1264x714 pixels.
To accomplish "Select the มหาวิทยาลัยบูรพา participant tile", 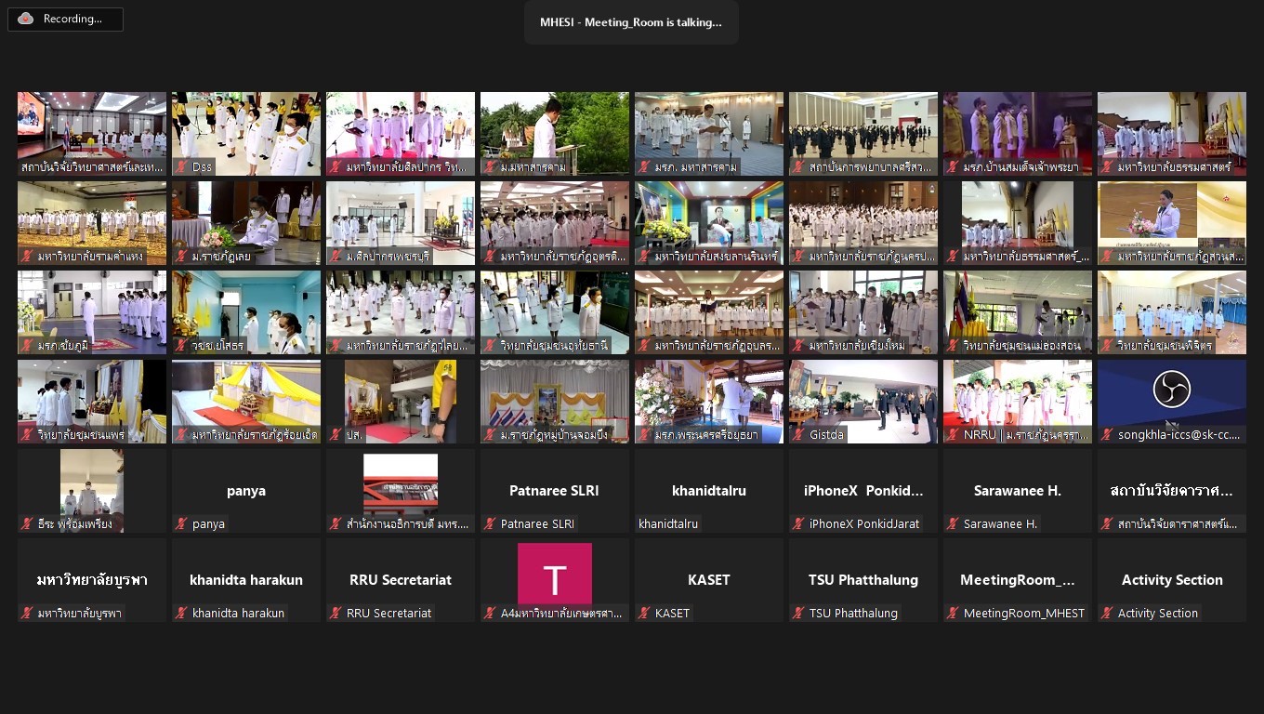I will [x=92, y=579].
